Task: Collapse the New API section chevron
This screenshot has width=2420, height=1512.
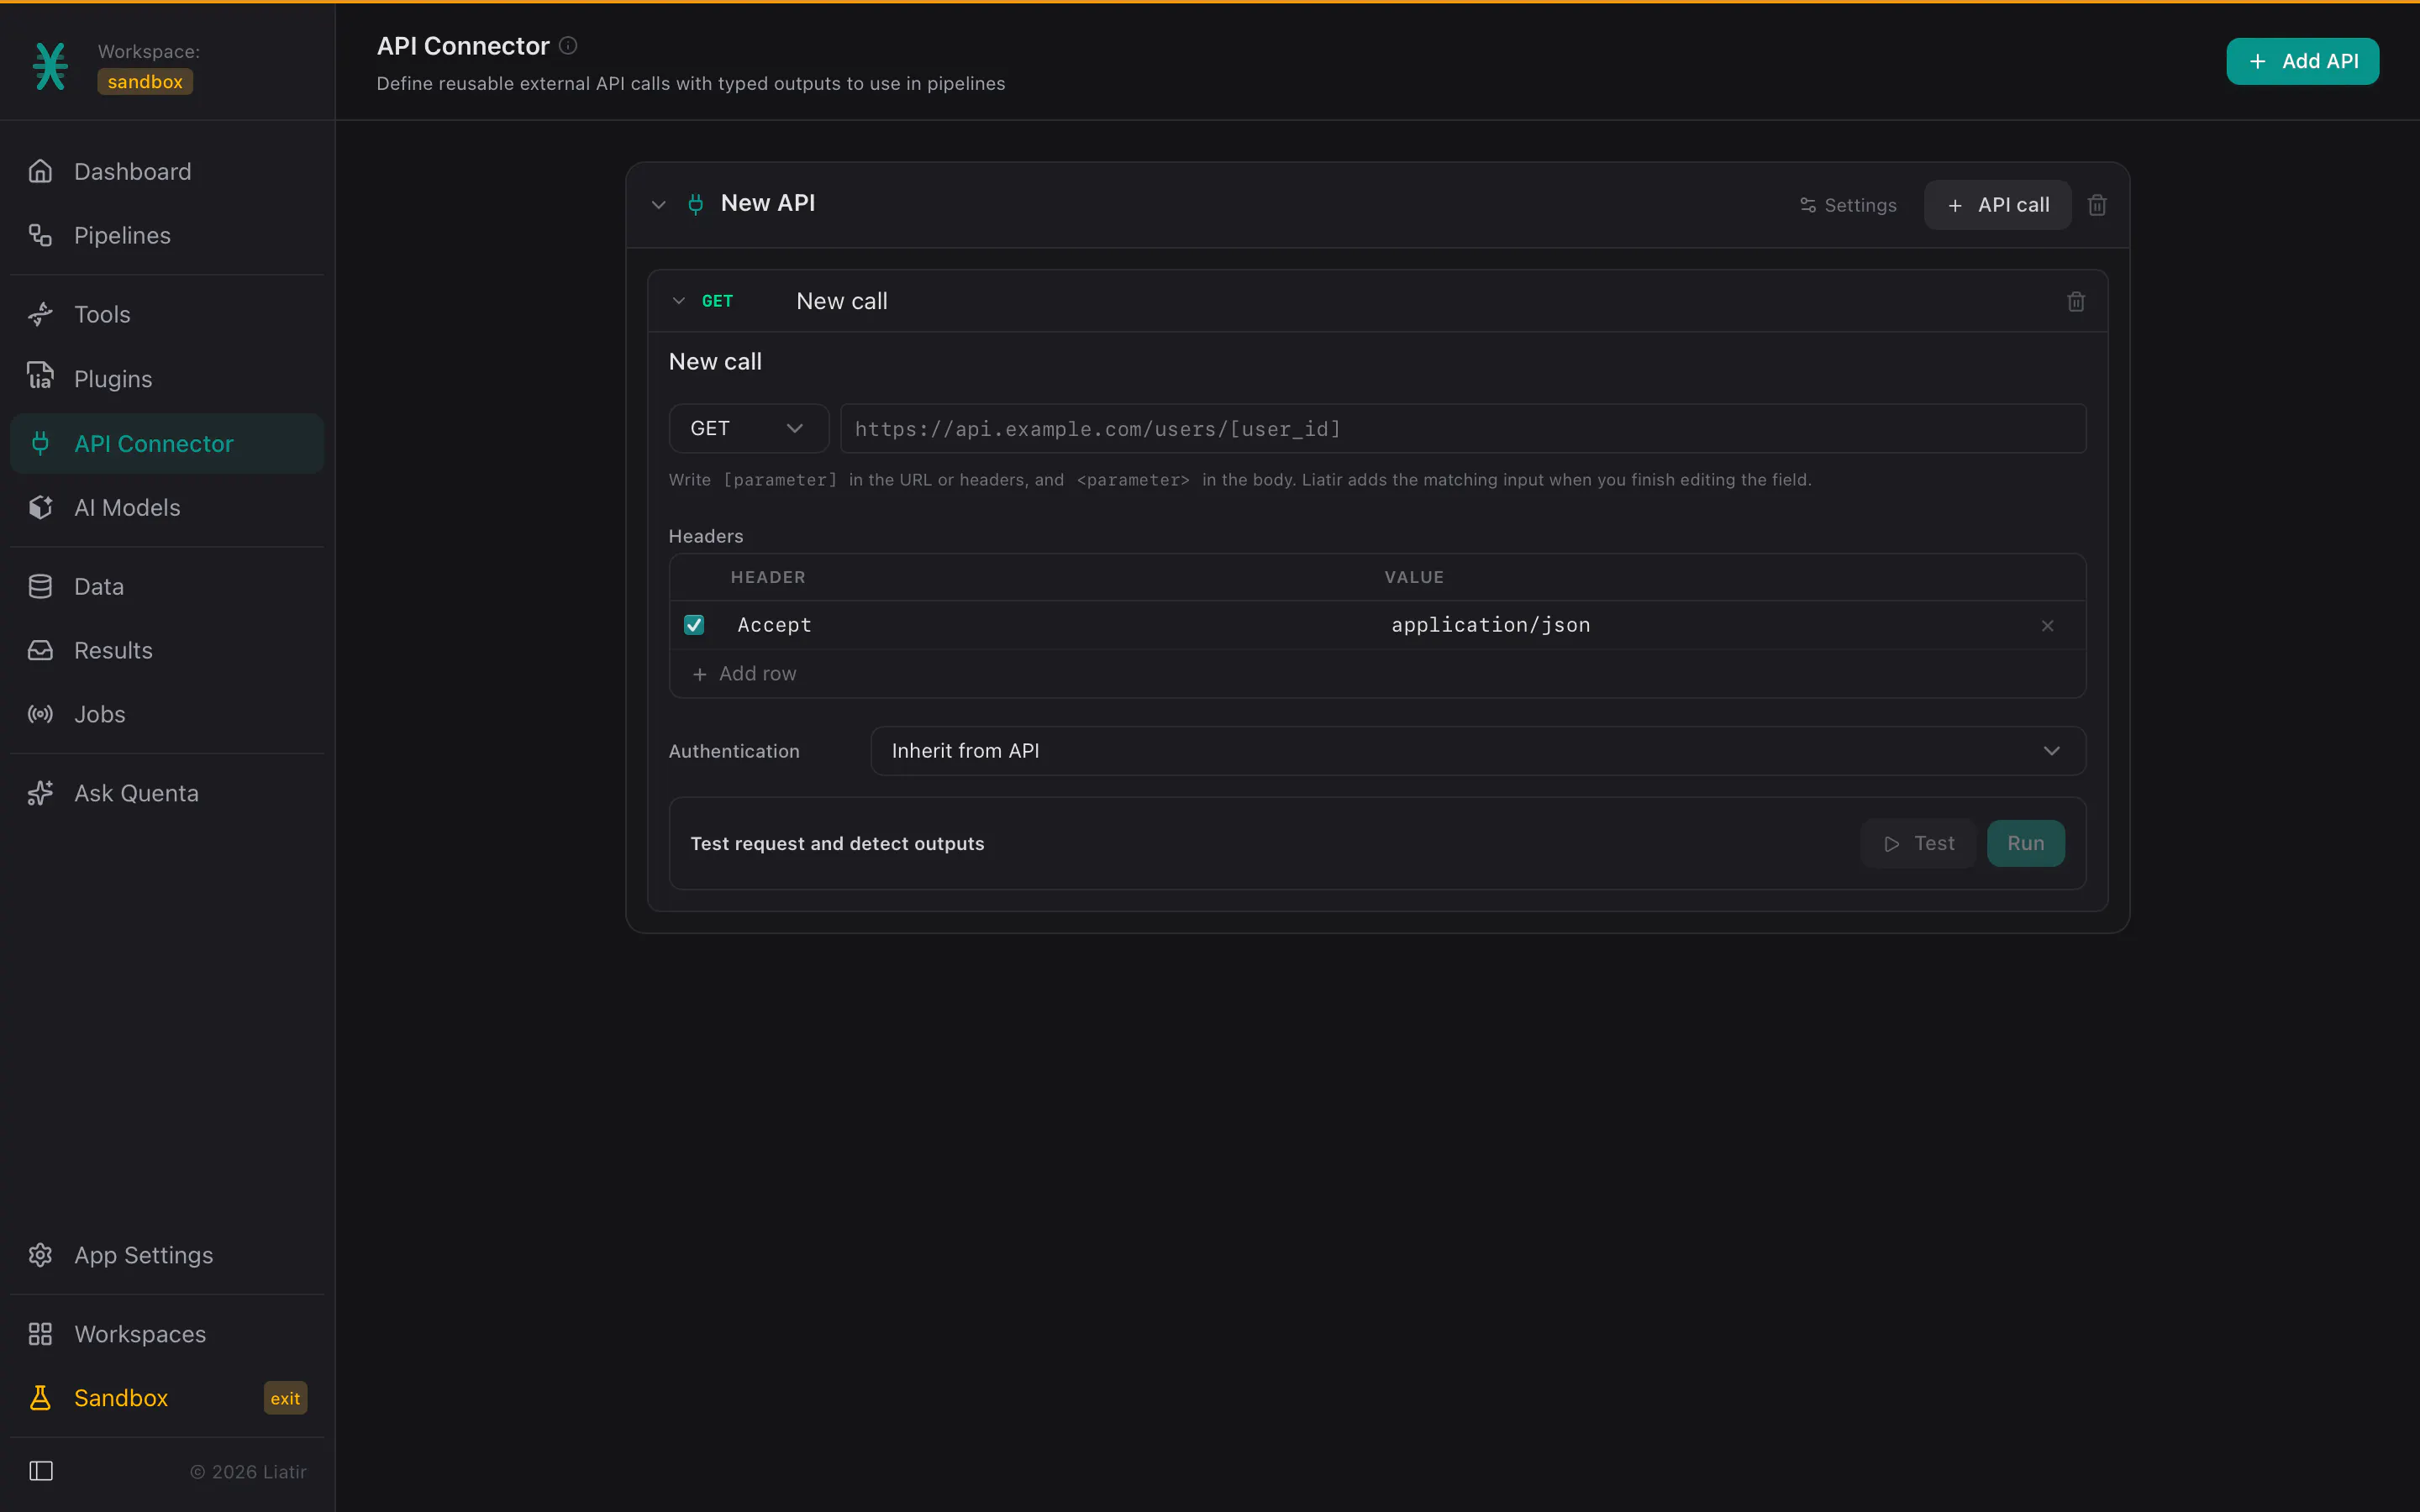Action: click(x=659, y=204)
